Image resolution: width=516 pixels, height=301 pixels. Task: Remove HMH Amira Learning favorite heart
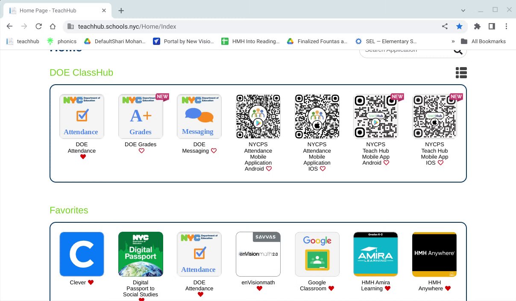tap(387, 289)
